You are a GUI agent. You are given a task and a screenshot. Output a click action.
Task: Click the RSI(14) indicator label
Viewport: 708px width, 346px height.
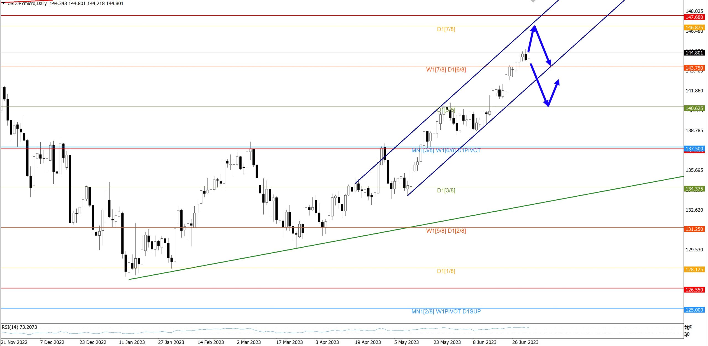(x=19, y=327)
